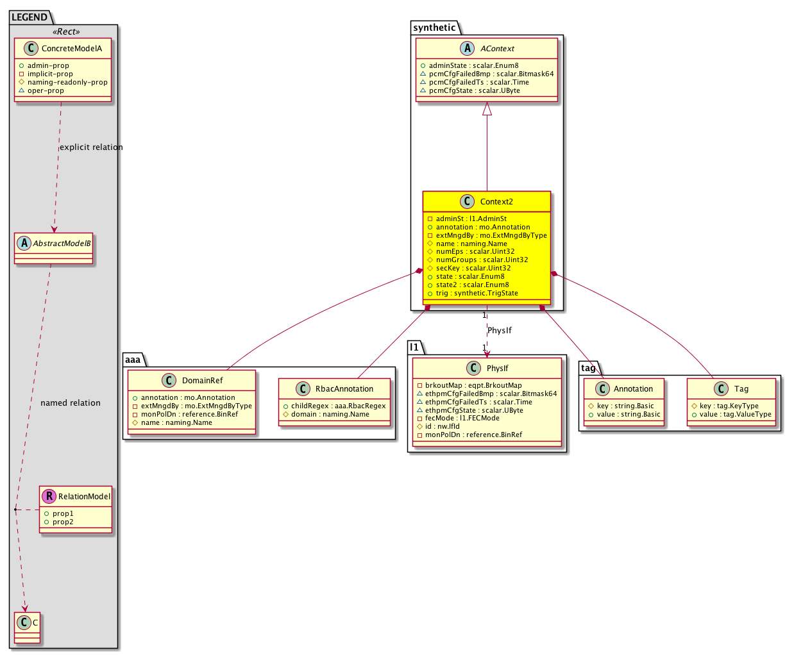
Task: Select the C icon in Context2 header
Action: point(468,201)
